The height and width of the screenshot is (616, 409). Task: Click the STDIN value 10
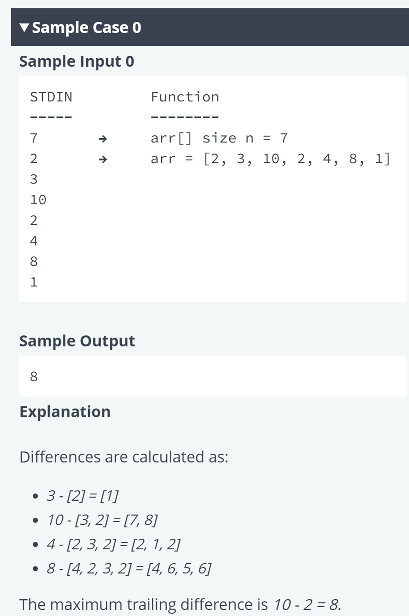point(38,200)
